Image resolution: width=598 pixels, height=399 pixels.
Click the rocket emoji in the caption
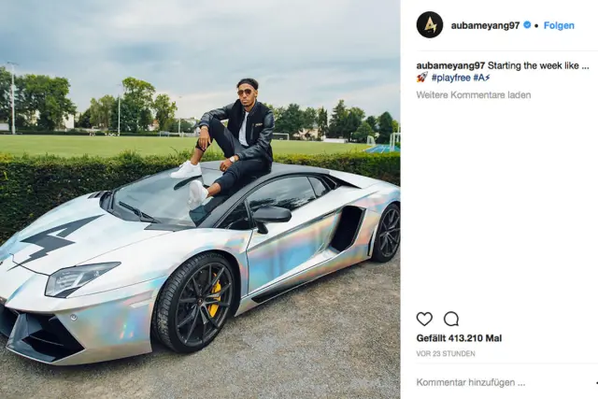[x=421, y=78]
